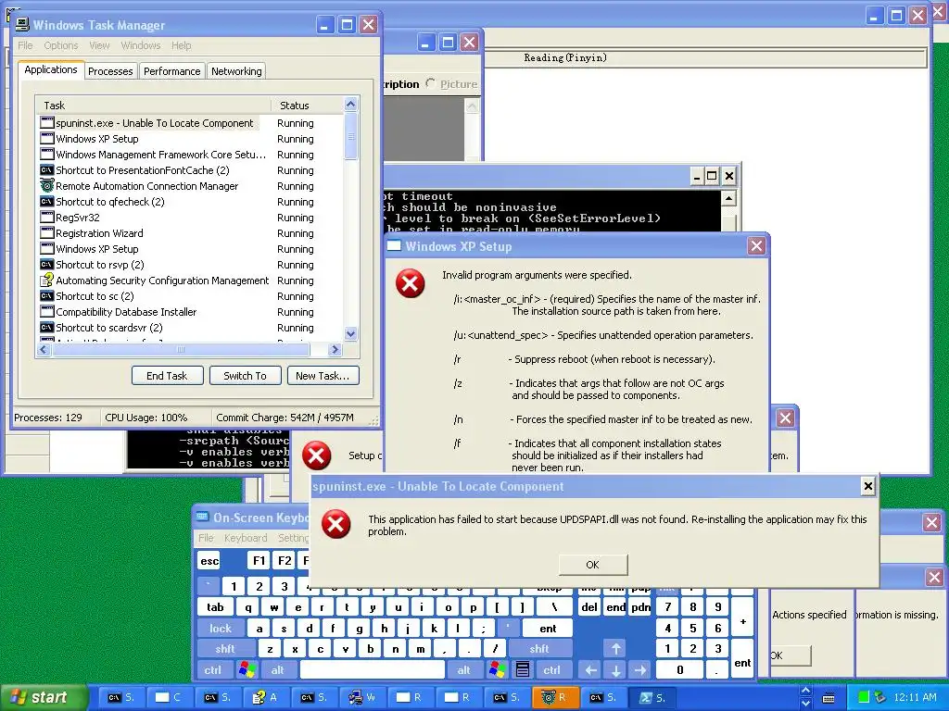The height and width of the screenshot is (711, 949).
Task: Click the del key on On-Screen Keyboard
Action: [x=589, y=607]
